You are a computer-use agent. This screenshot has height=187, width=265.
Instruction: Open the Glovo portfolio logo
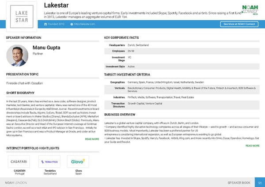click(x=79, y=161)
